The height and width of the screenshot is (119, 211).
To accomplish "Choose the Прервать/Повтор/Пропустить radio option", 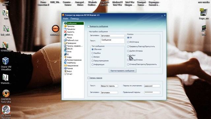I will (x=128, y=47).
